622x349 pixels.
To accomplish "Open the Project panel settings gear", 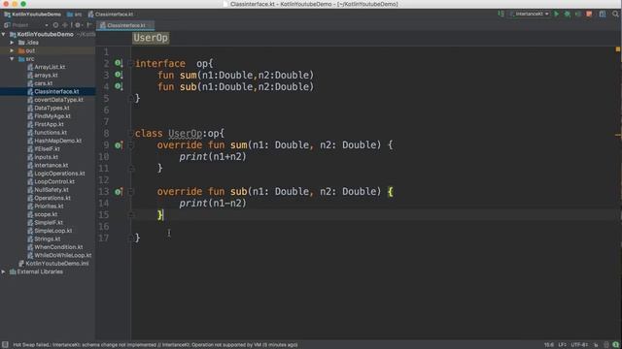I will pyautogui.click(x=78, y=25).
